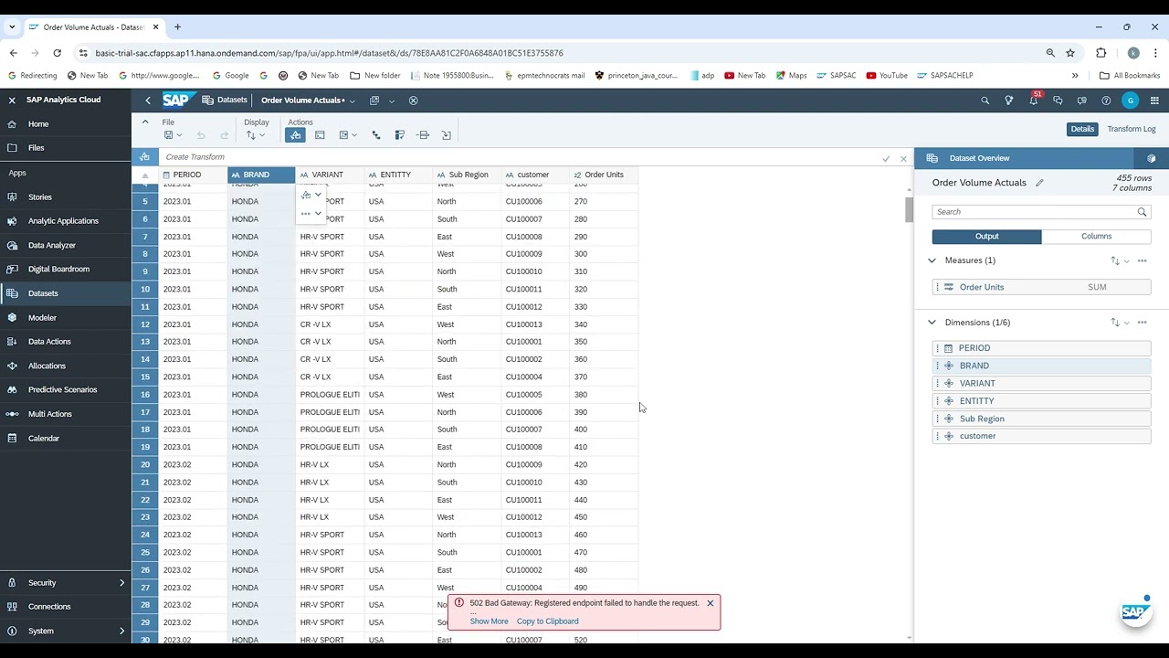Screen dimensions: 1169x658
Task: Open the Help question mark icon
Action: tap(1106, 101)
